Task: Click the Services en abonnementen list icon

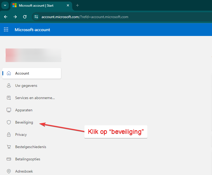Action: [9, 98]
